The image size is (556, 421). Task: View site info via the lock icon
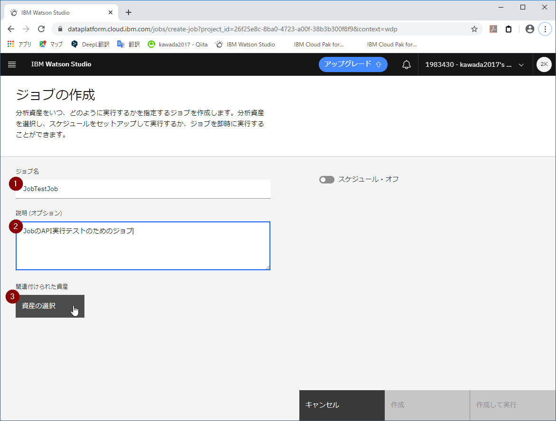[60, 29]
